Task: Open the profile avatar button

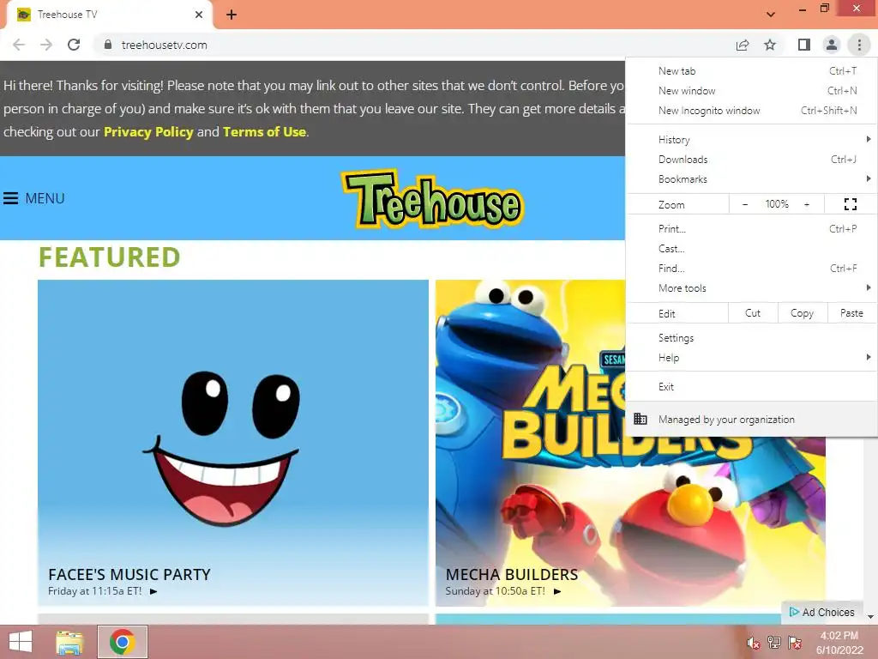Action: (832, 45)
